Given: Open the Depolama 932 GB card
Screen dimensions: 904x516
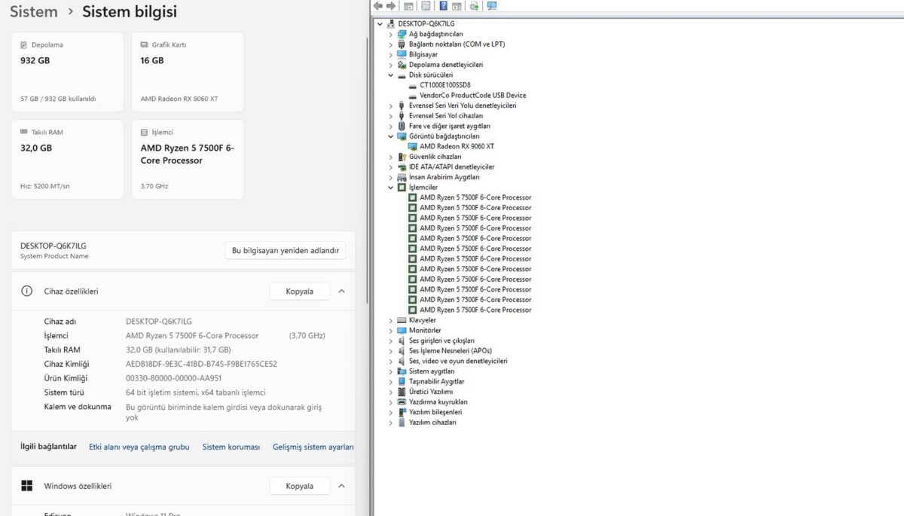Looking at the screenshot, I should click(67, 72).
